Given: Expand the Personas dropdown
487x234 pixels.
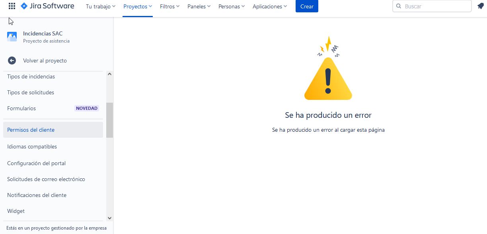Looking at the screenshot, I should pyautogui.click(x=232, y=6).
